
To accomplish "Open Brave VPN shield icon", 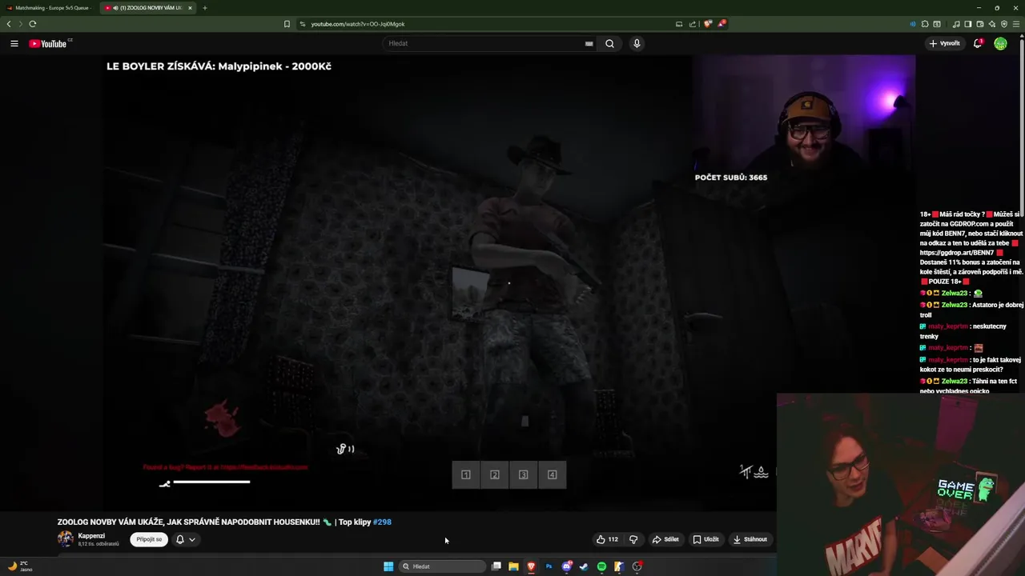I will (x=1004, y=24).
